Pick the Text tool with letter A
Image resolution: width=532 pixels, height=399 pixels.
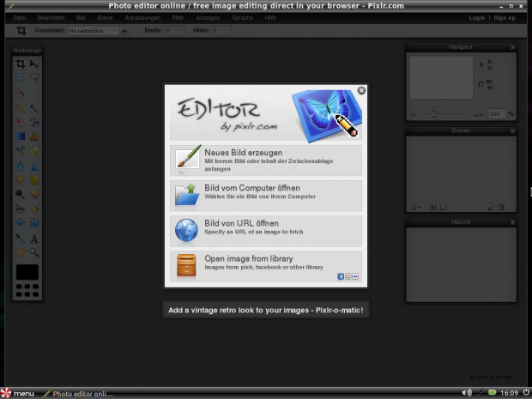(34, 239)
